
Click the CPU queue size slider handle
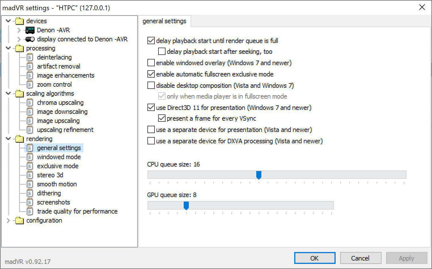tap(259, 175)
